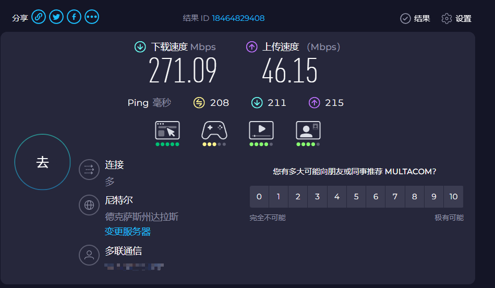Viewport: 495px width, 288px height.
Task: Click the 连接 multi-connection icon
Action: (89, 170)
